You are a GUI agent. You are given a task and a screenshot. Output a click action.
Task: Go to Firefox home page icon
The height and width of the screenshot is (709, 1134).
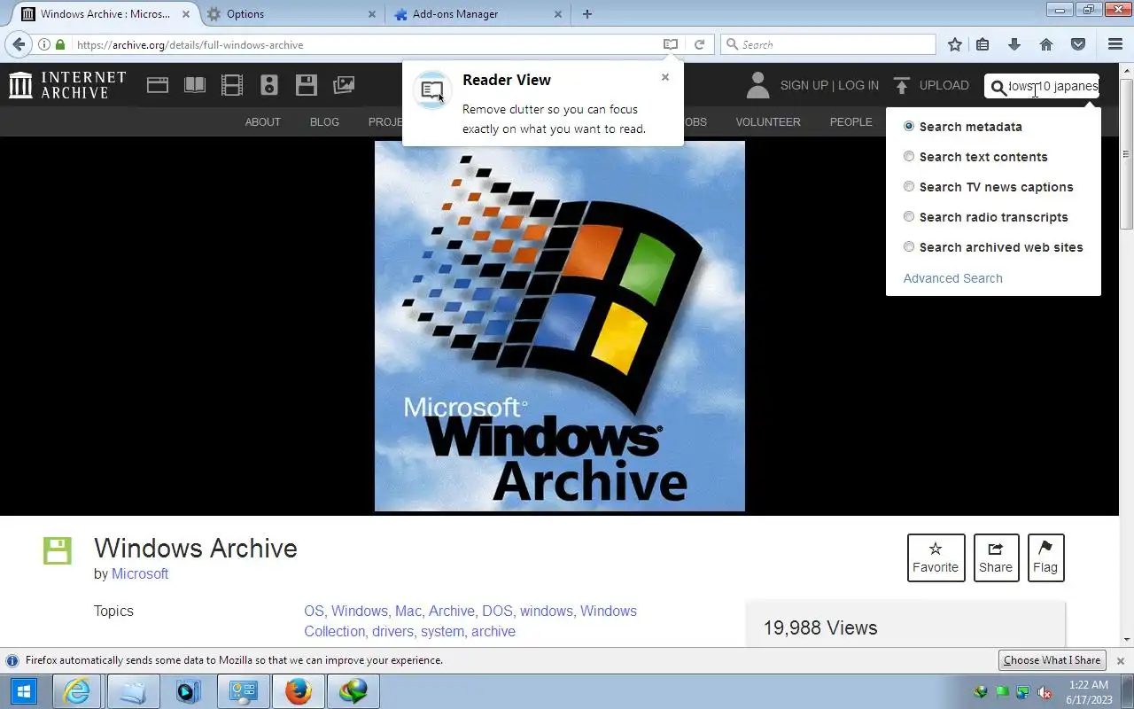click(1046, 44)
